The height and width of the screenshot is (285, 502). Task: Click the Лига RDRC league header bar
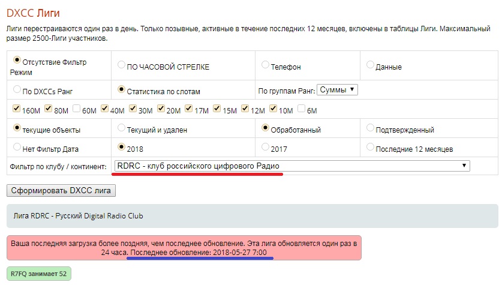click(x=252, y=216)
